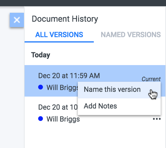Click blue author dot in older version
The width and height of the screenshot is (166, 148).
point(41,119)
